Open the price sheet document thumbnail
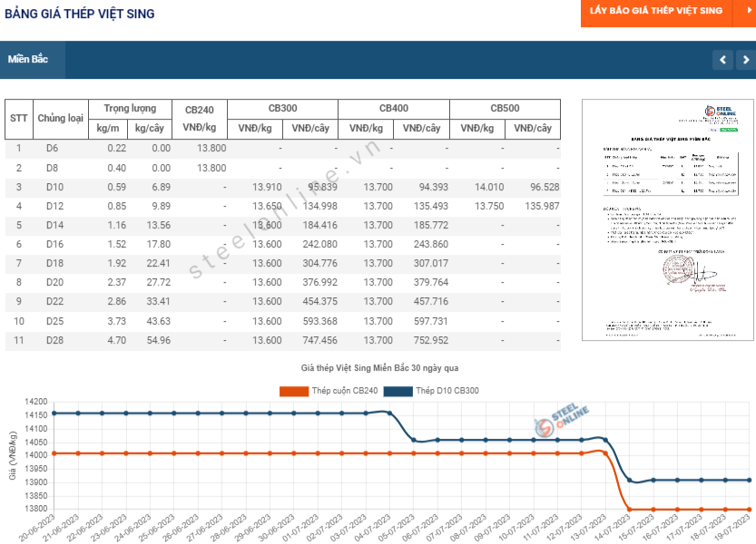756x544 pixels. coord(668,219)
